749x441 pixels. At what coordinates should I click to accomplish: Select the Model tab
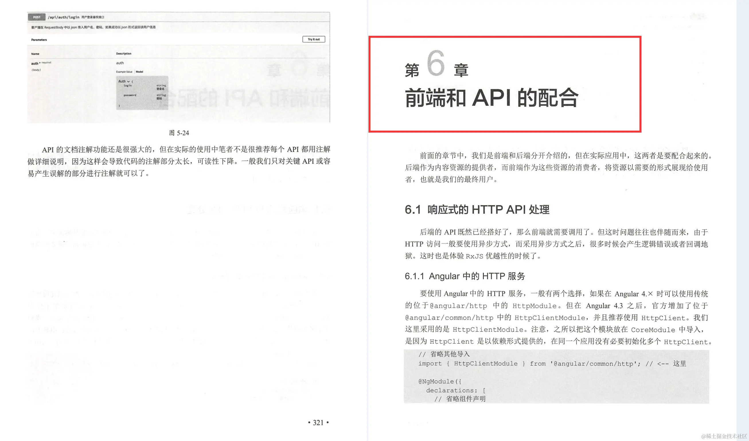click(x=139, y=72)
